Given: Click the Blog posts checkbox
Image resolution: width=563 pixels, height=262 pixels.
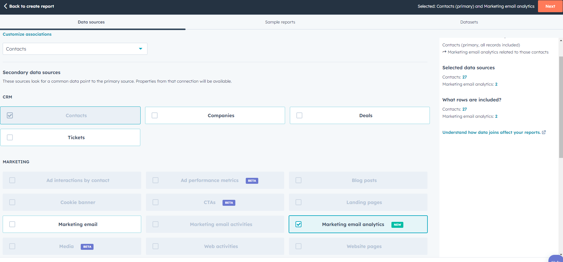Looking at the screenshot, I should click(x=298, y=180).
